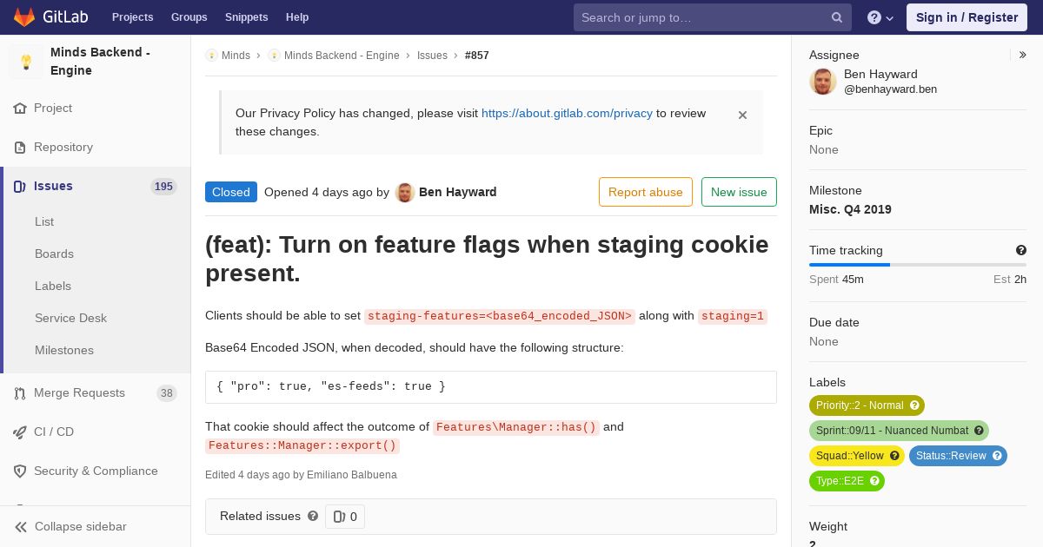Screen dimensions: 1043x547
Task: Click the Minds lightbulb icon in breadcrumb
Action: 211,56
